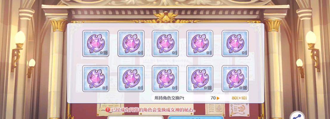
Task: Select the last ×10 shard in bottom row
Action: pos(235,79)
